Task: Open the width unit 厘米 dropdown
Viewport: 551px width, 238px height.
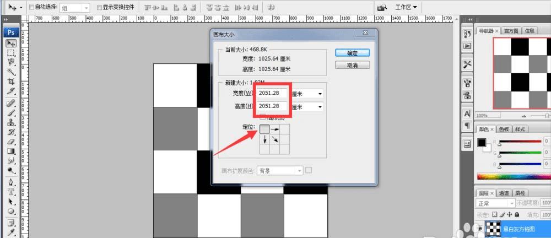Action: (308, 94)
